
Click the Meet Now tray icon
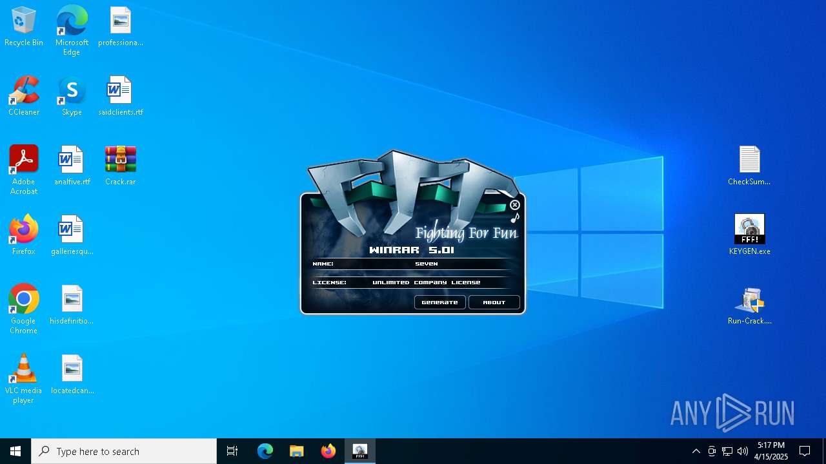click(712, 451)
